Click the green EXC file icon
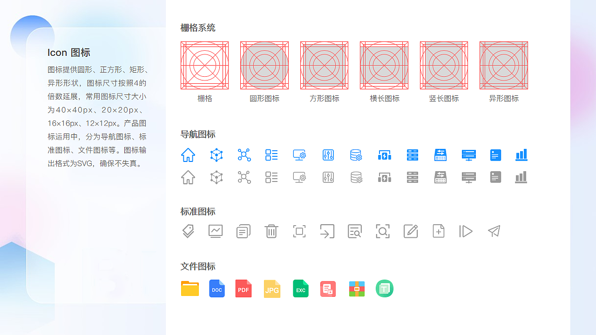 click(x=301, y=288)
